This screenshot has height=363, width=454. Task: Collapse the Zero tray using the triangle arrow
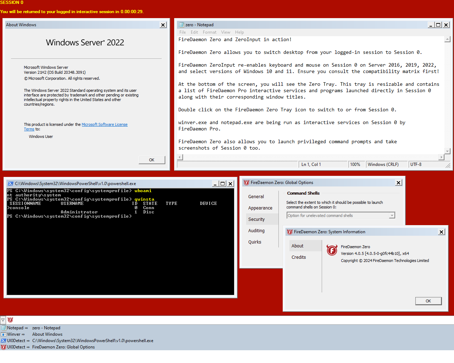pos(3,320)
